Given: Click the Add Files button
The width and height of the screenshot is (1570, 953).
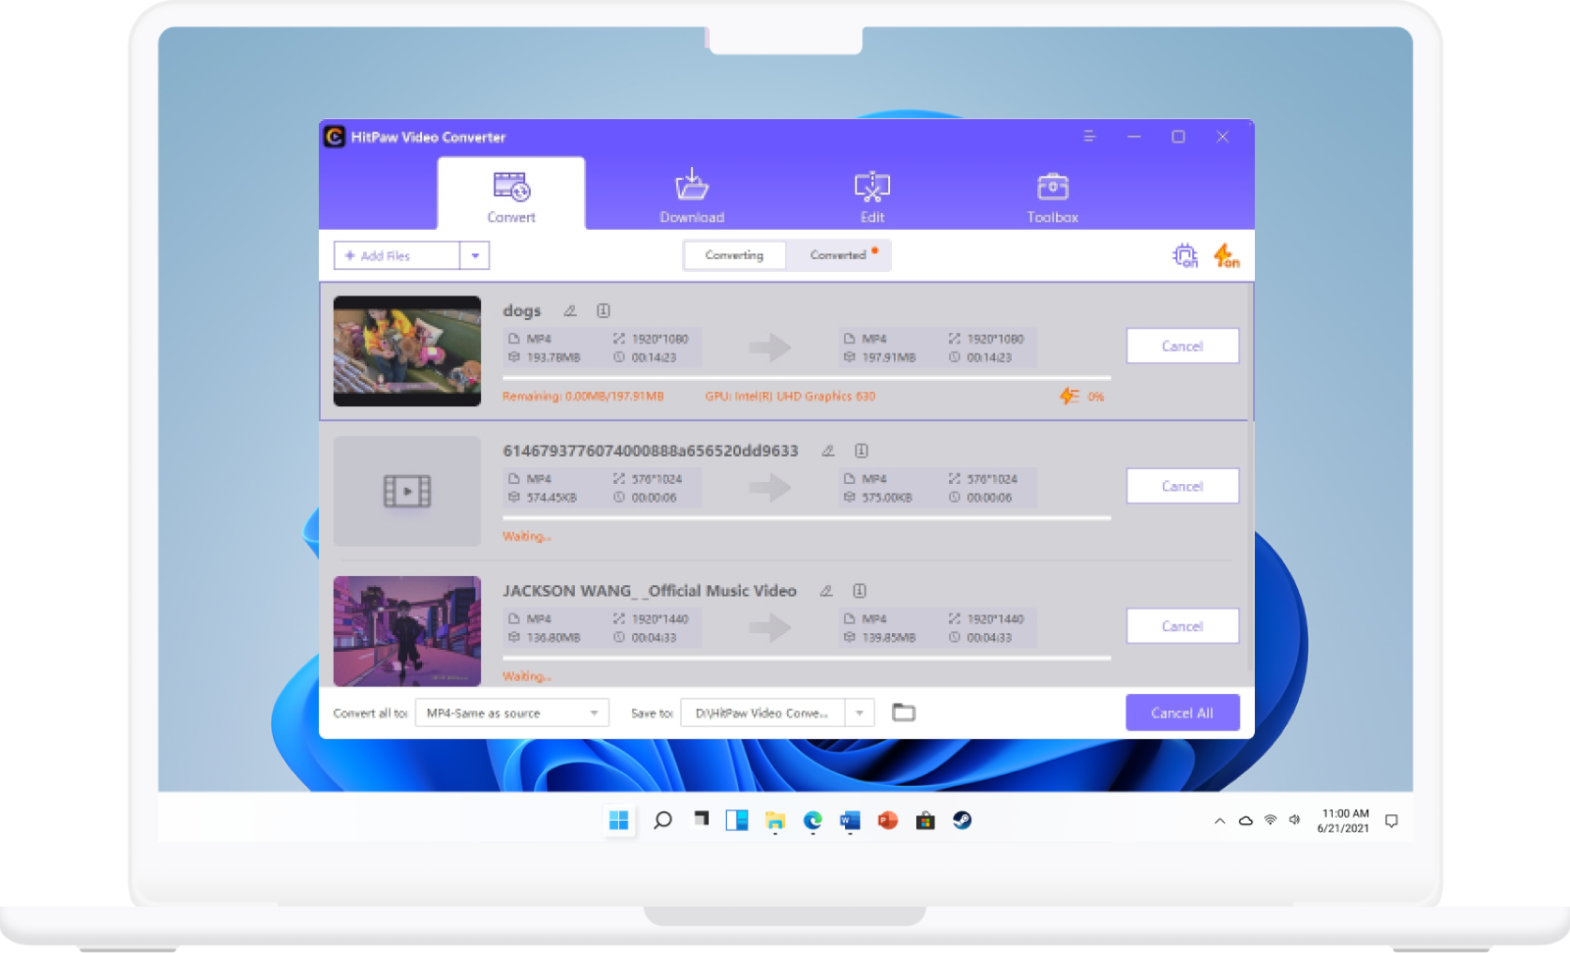Looking at the screenshot, I should click(397, 255).
